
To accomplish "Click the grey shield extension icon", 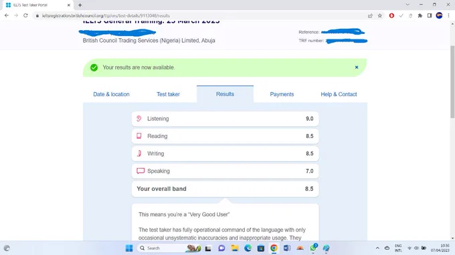I will click(x=410, y=15).
